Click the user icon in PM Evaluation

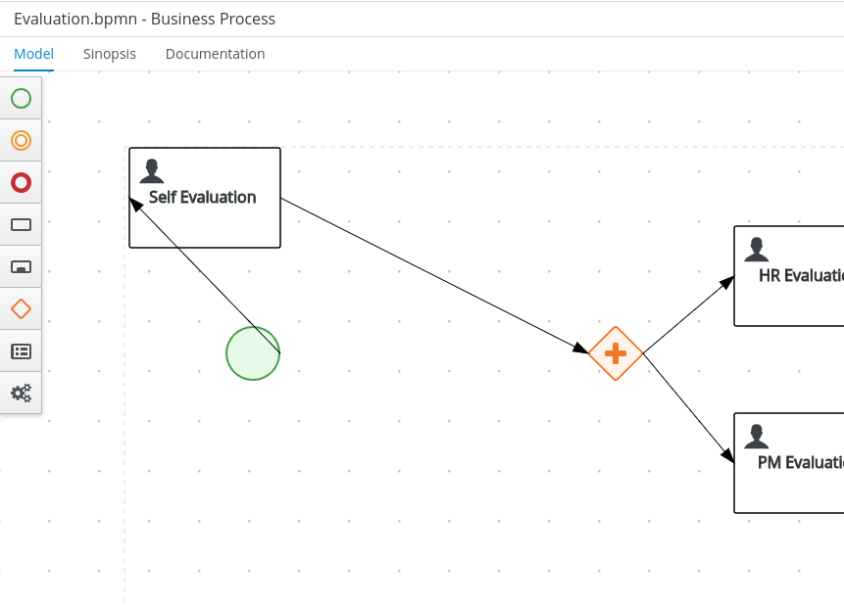point(756,436)
